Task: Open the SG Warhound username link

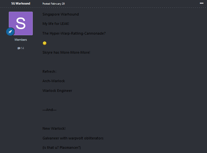Action: (x=21, y=4)
